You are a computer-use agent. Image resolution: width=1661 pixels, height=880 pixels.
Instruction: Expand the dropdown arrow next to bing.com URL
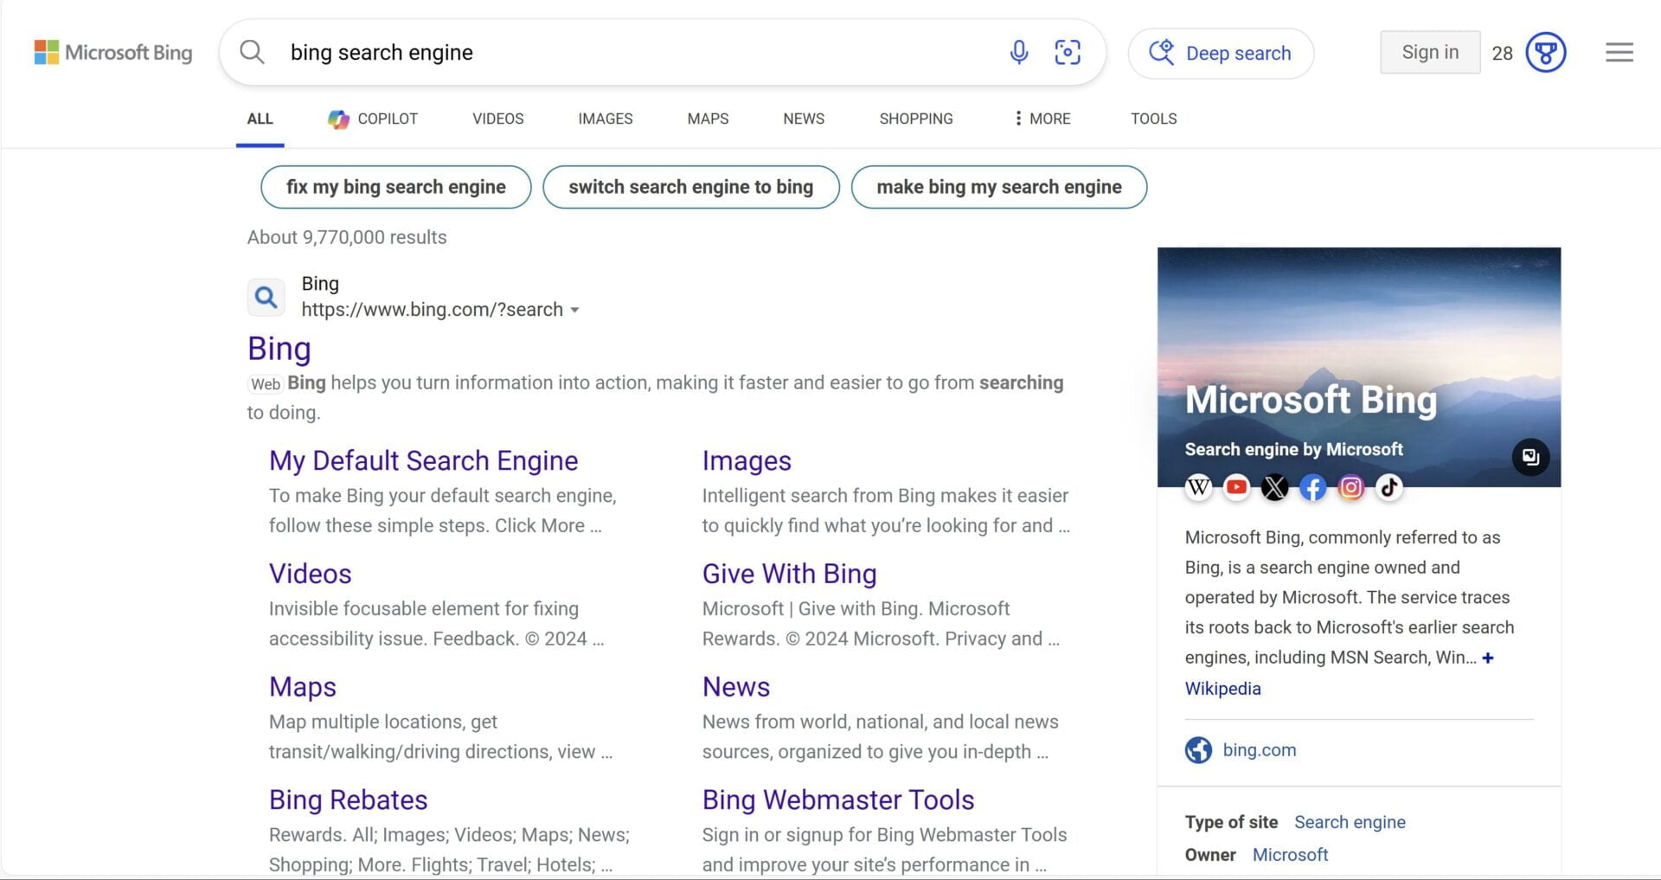[x=577, y=310]
